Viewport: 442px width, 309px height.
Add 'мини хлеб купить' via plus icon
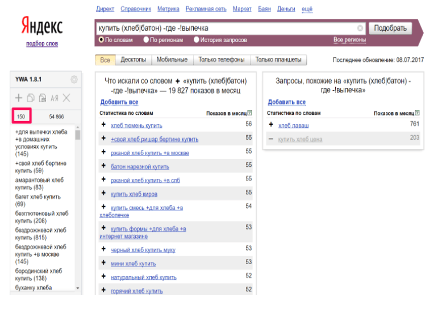click(x=103, y=262)
